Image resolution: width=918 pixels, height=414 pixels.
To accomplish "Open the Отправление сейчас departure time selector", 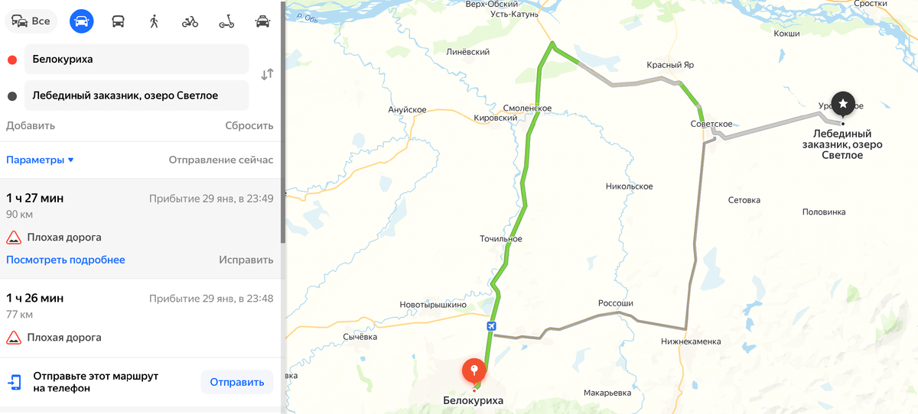I will pos(220,160).
